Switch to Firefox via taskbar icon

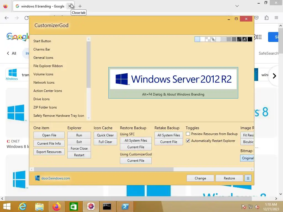coord(56,206)
